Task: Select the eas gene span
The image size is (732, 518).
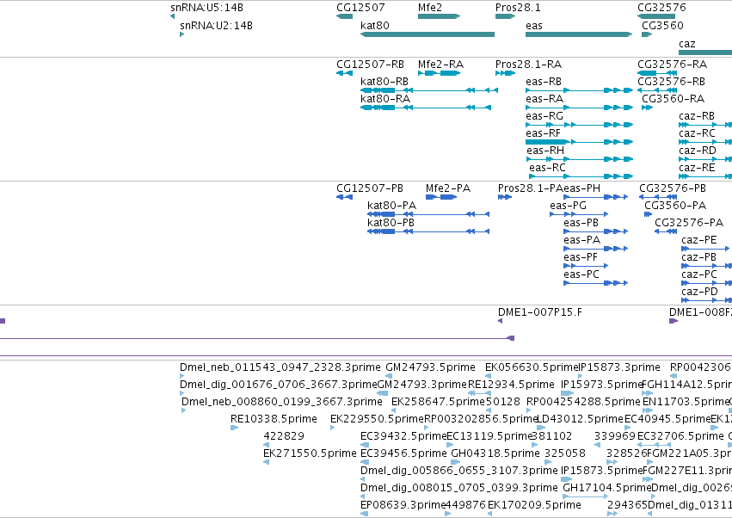Action: click(x=579, y=34)
